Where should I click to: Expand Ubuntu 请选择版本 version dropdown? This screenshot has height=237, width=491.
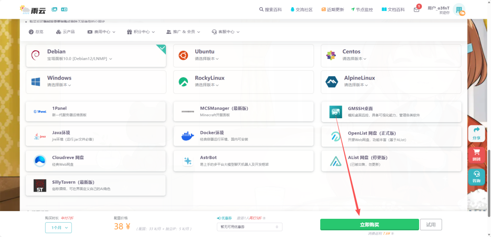207,59
